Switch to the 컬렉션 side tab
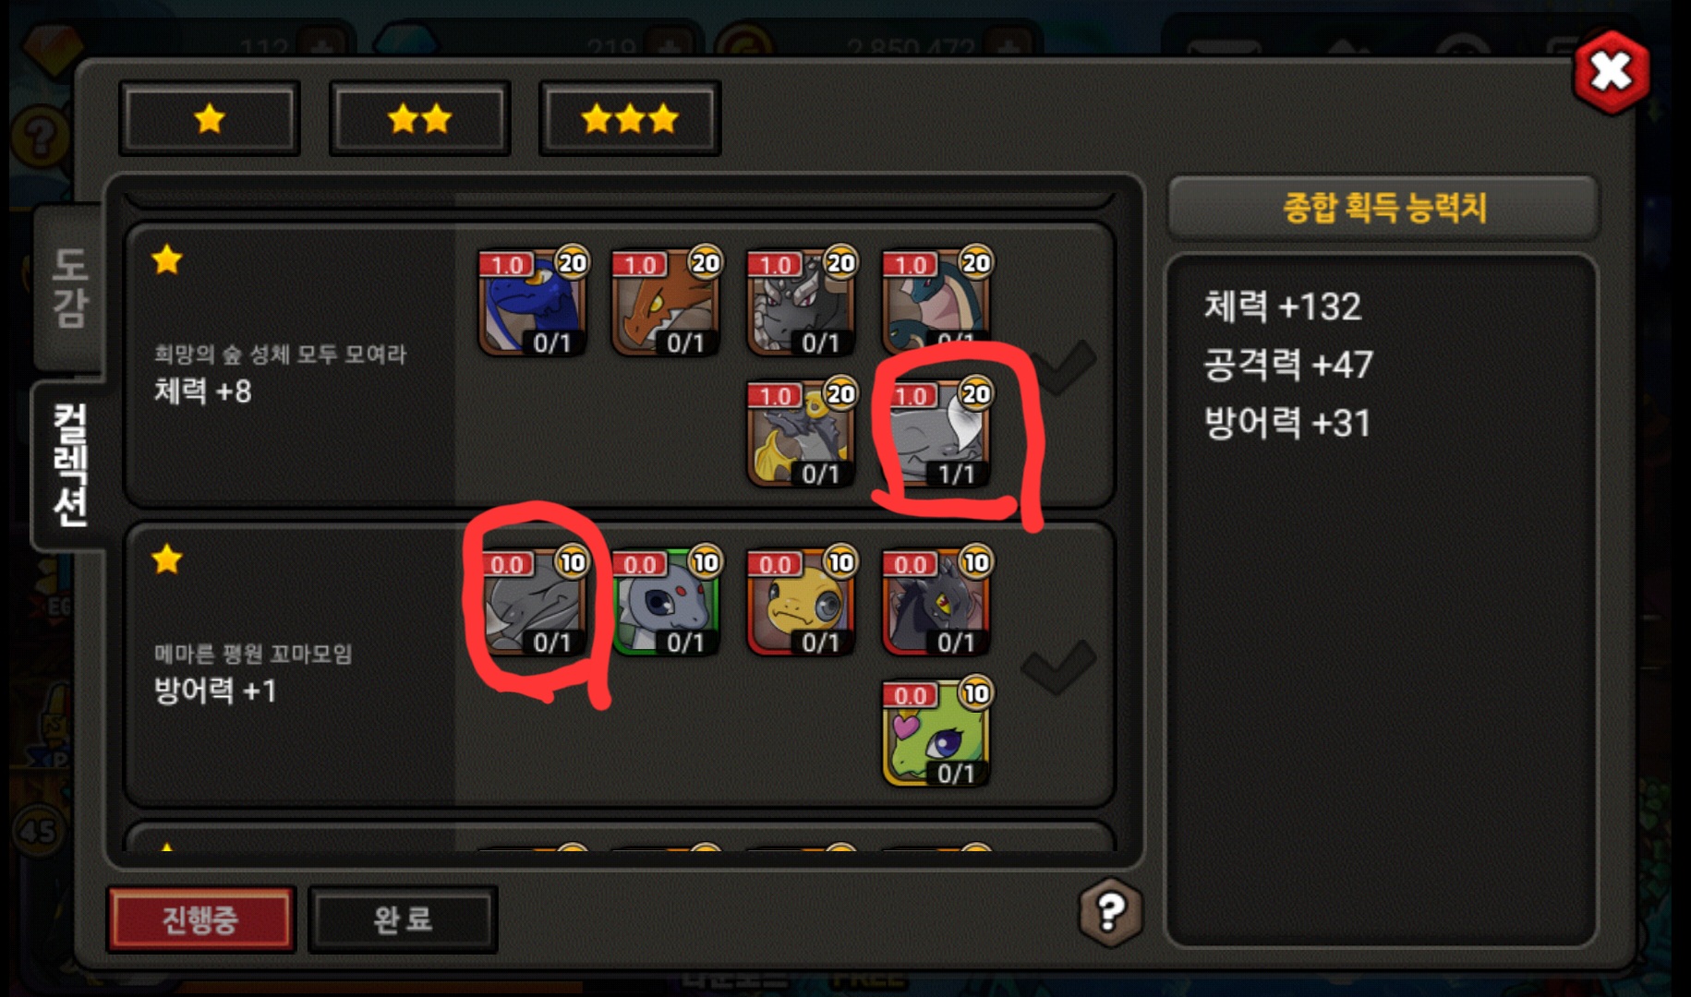Viewport: 1691px width, 997px height. (69, 464)
